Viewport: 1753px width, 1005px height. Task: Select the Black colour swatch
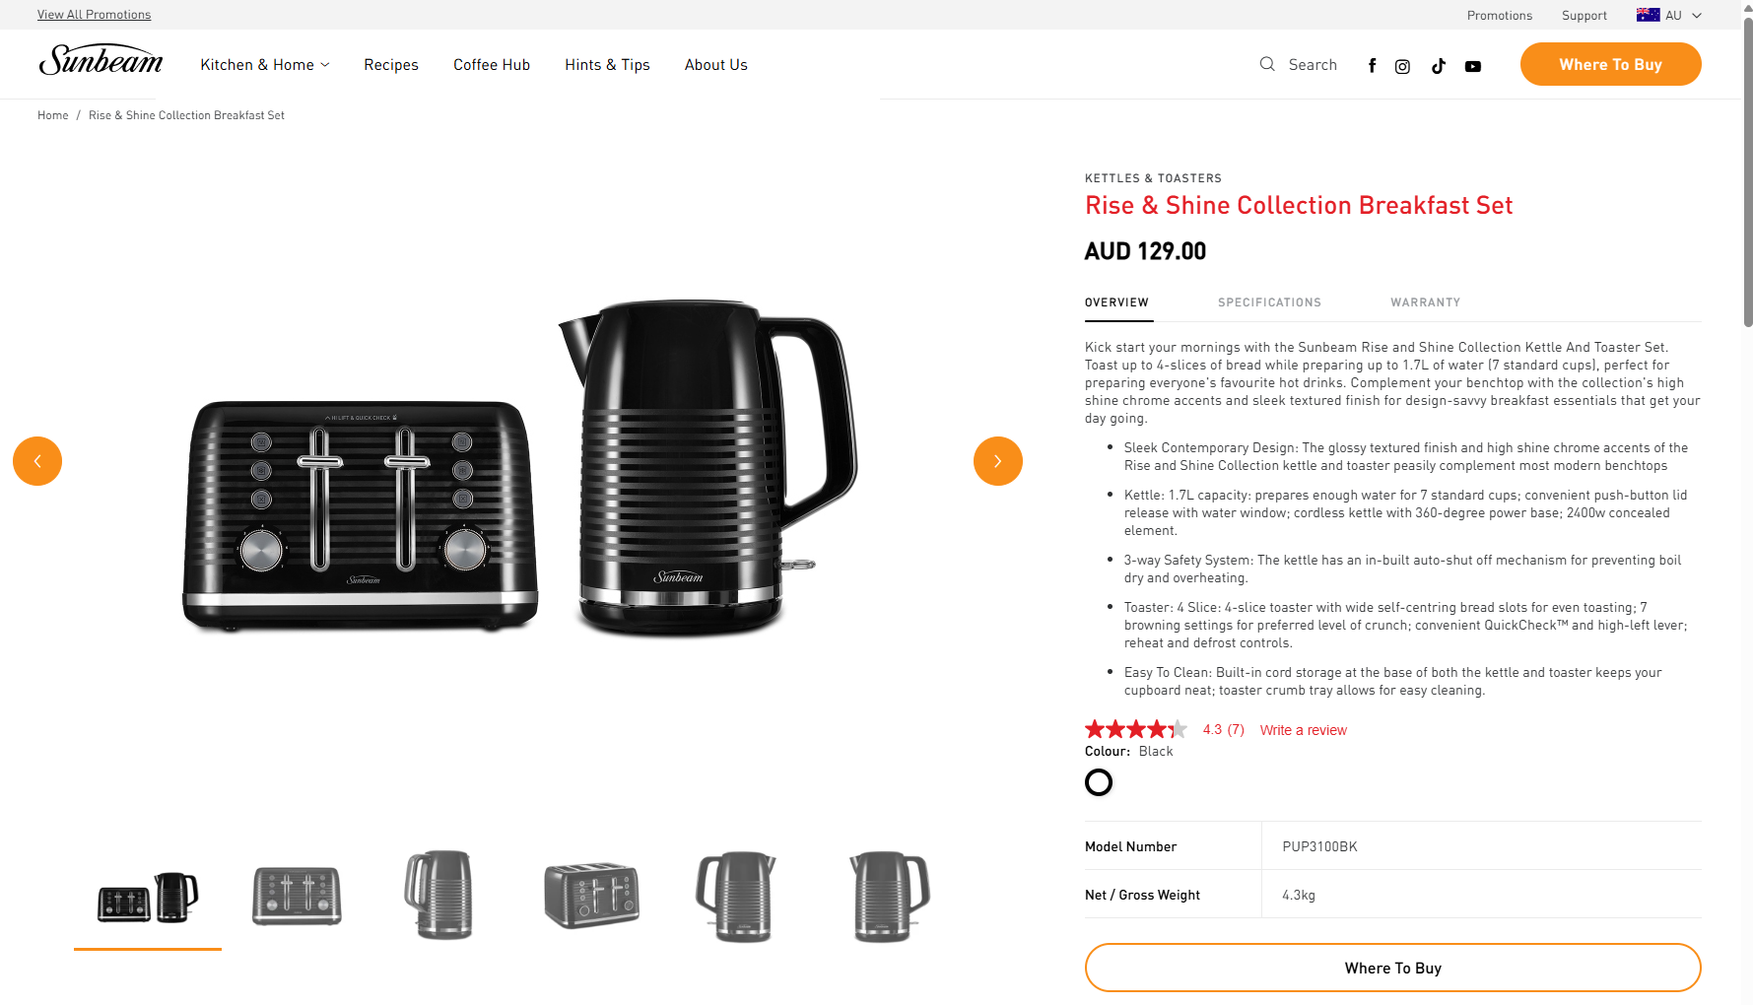tap(1099, 782)
